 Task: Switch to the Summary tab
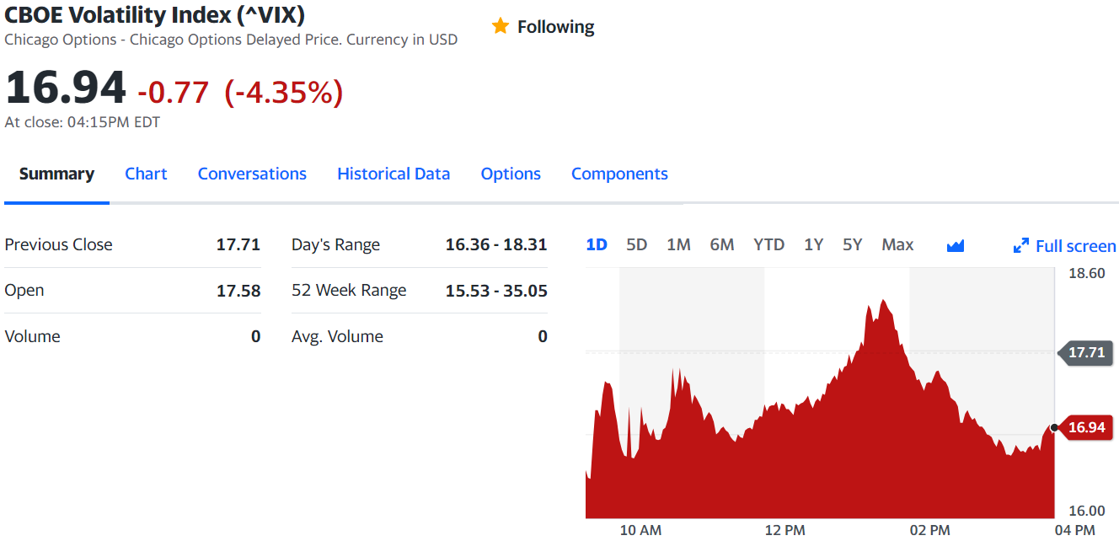pyautogui.click(x=56, y=174)
